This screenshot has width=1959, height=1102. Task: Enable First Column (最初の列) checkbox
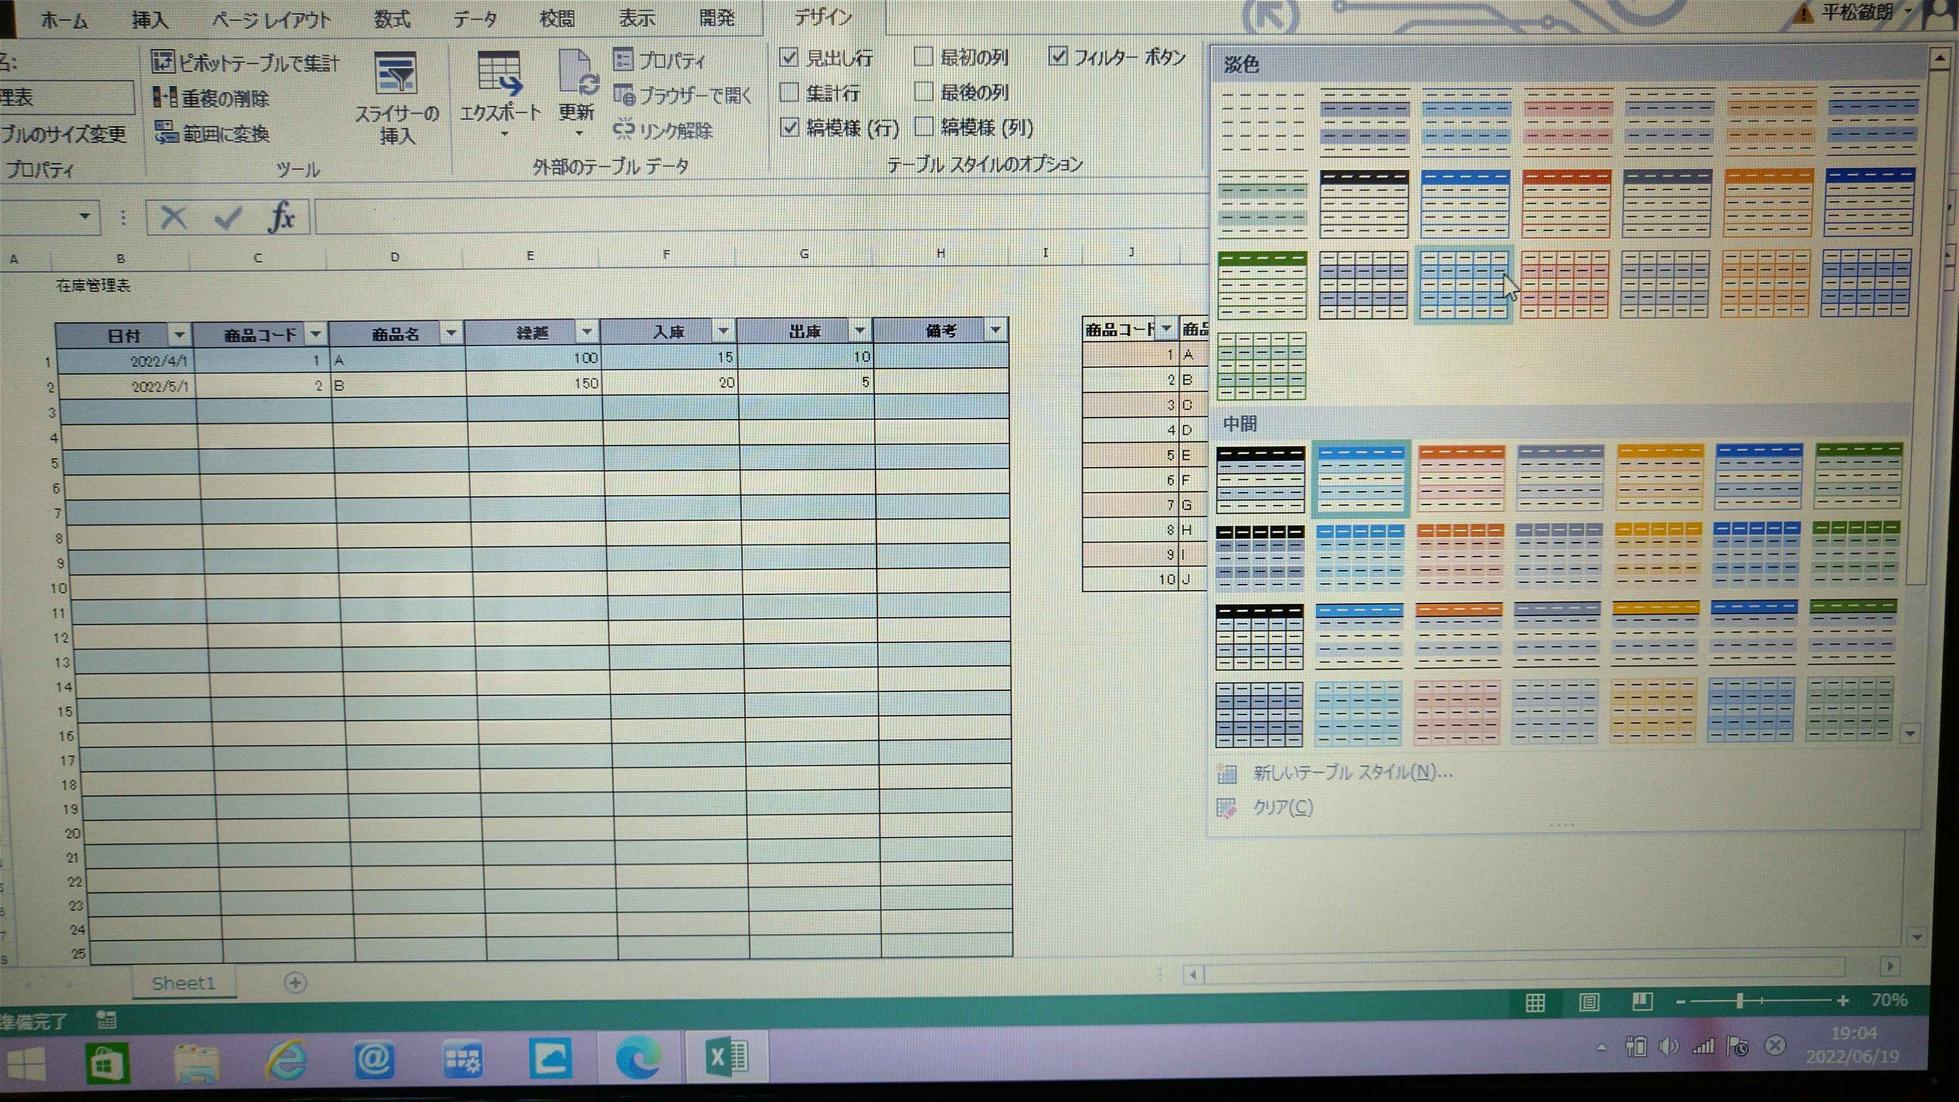pyautogui.click(x=923, y=56)
